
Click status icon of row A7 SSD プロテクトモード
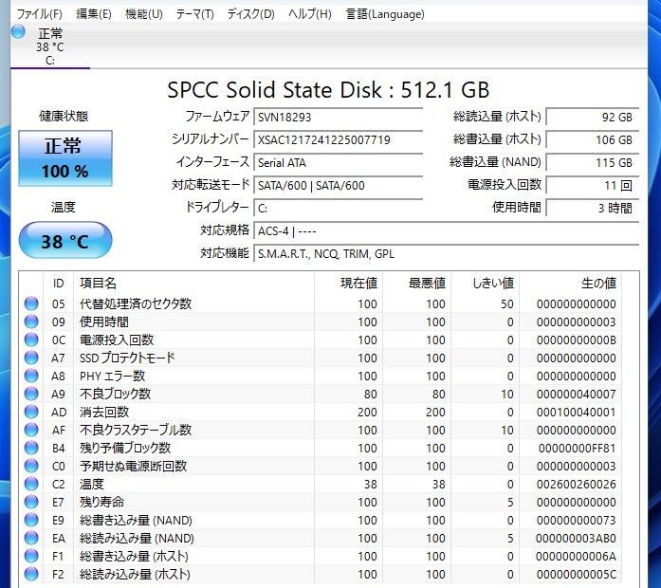point(31,358)
